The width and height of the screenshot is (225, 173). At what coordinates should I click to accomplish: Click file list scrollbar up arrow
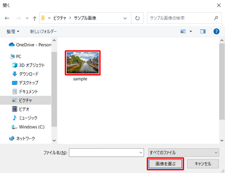click(222, 40)
